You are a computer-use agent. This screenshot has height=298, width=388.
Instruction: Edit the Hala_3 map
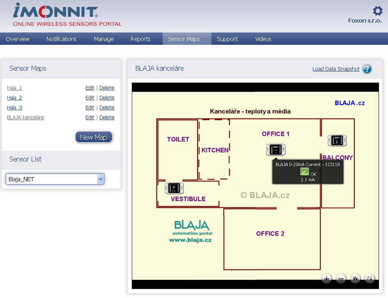[x=90, y=108]
